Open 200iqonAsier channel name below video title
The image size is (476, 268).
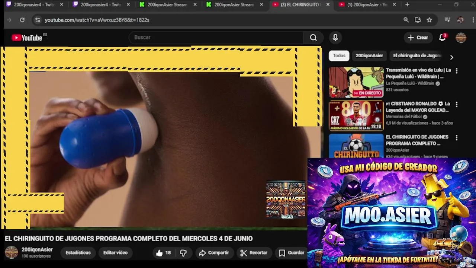[x=37, y=250]
